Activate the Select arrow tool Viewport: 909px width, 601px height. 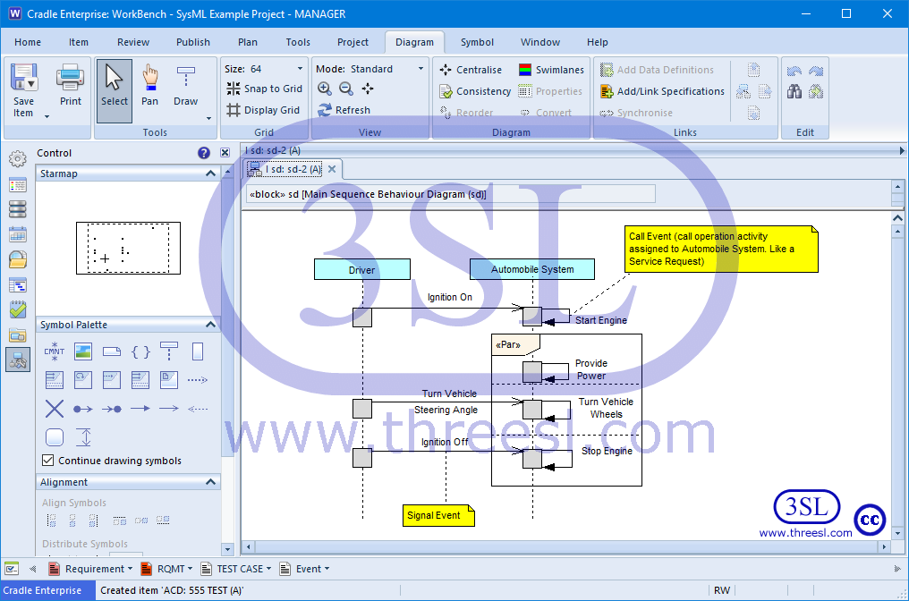coord(115,91)
